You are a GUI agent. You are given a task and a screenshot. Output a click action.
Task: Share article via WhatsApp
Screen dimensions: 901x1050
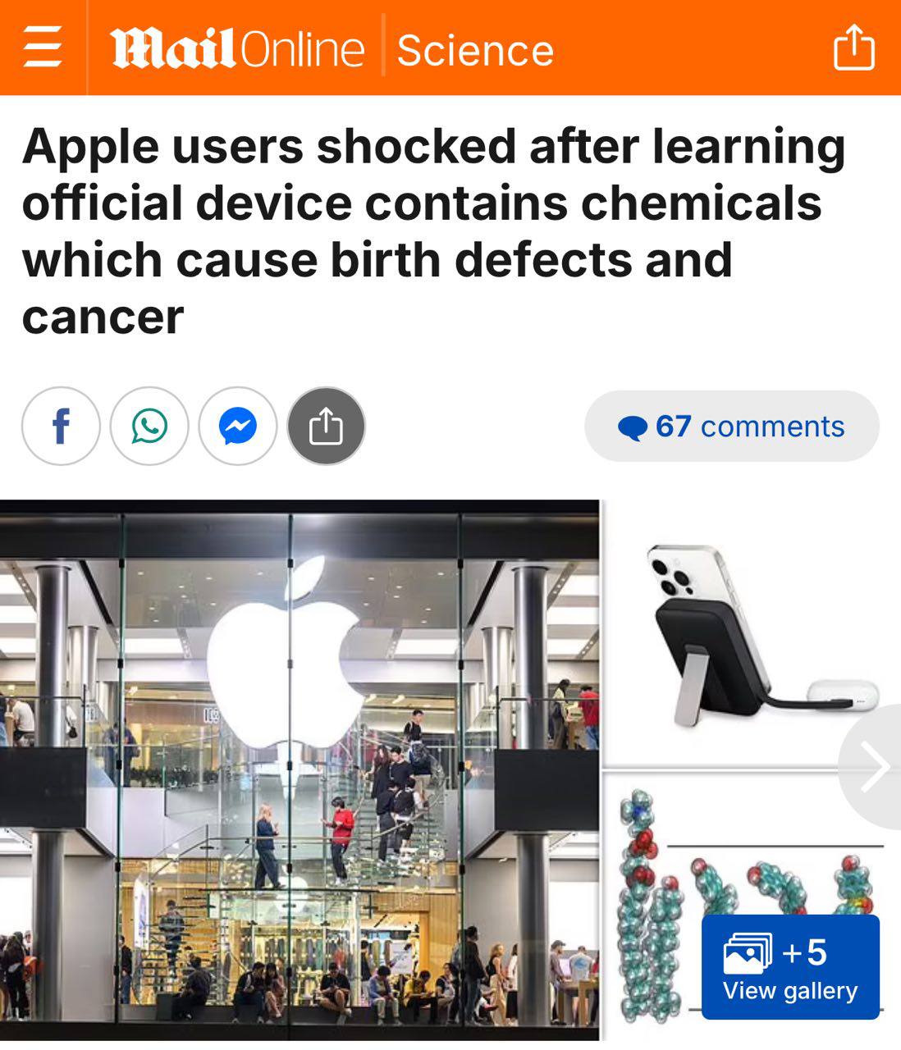tap(149, 427)
